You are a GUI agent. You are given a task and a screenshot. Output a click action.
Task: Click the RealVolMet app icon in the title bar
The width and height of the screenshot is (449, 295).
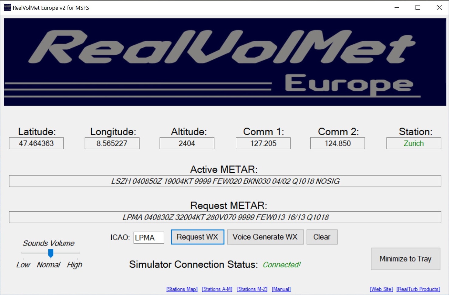pyautogui.click(x=7, y=7)
